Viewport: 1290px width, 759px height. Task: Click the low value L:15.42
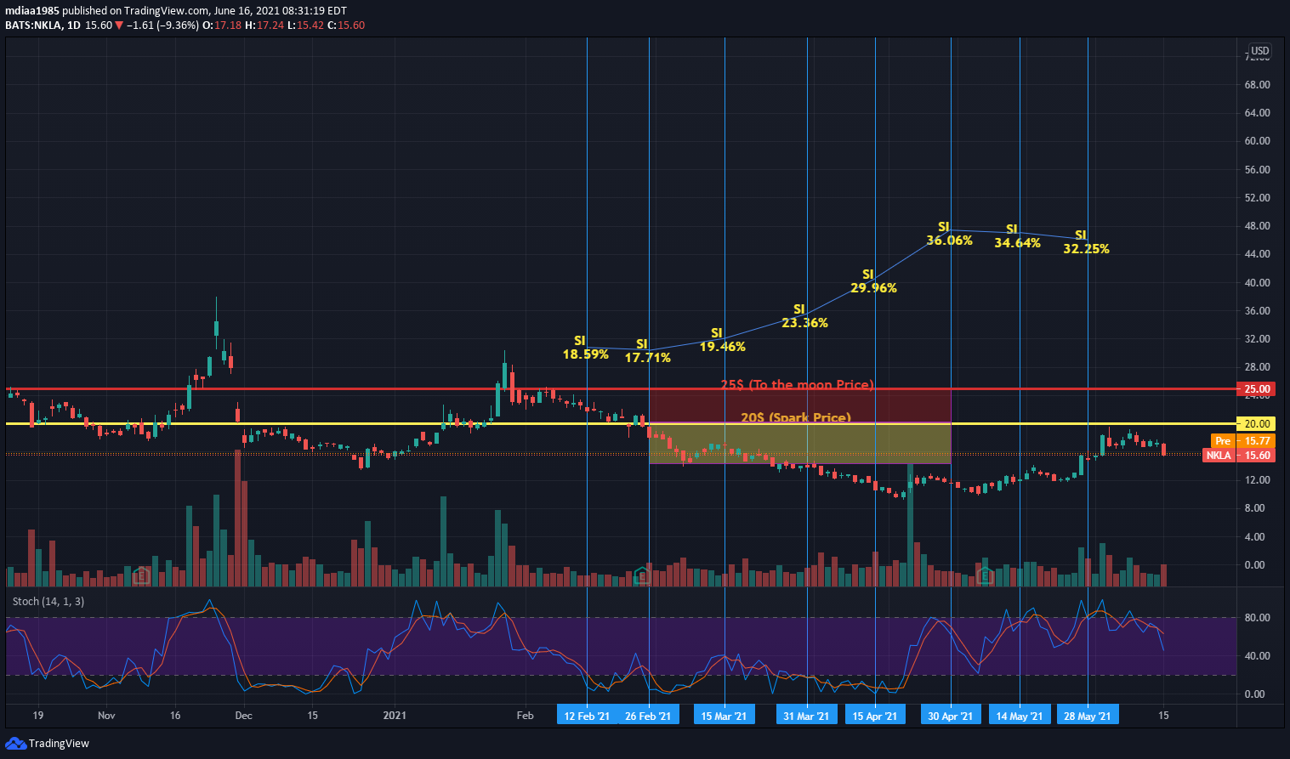[305, 25]
